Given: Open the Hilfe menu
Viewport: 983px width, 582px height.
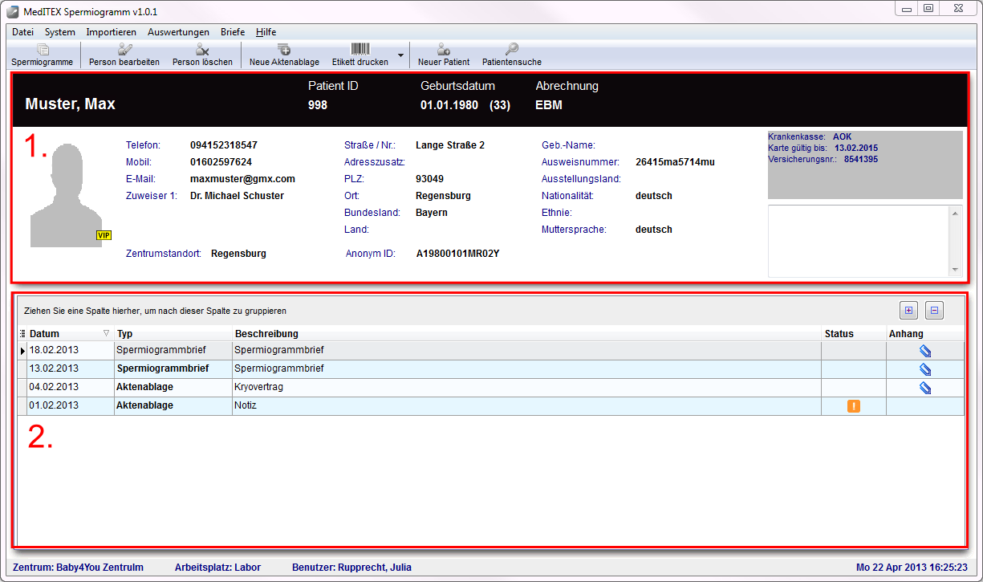Looking at the screenshot, I should pos(266,32).
